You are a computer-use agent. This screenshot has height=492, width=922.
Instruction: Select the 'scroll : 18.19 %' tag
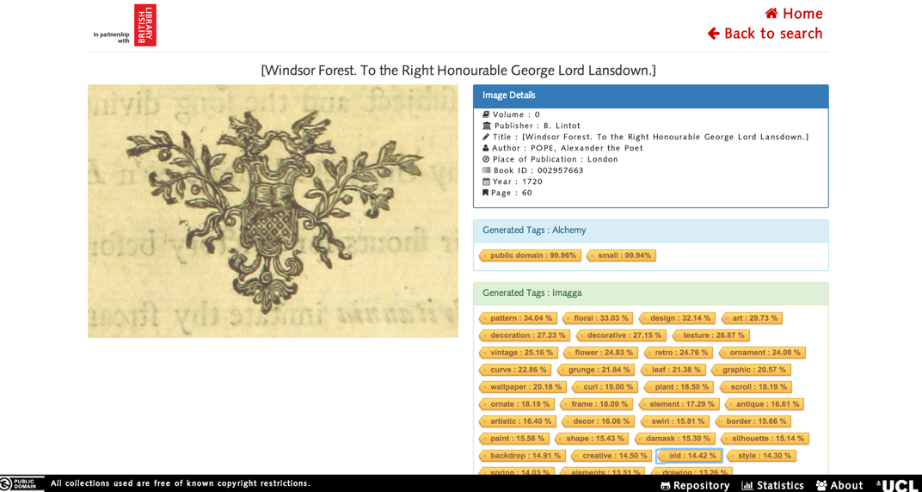point(756,387)
